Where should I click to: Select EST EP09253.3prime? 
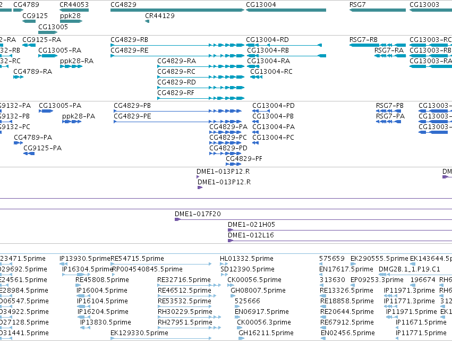point(377,280)
